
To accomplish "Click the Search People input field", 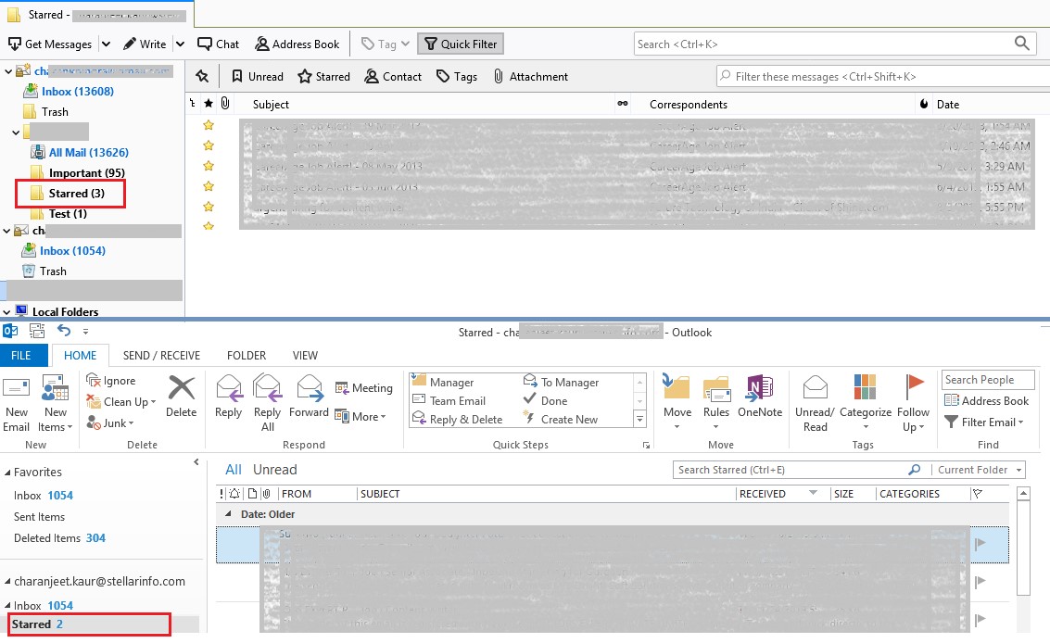I will pyautogui.click(x=990, y=380).
